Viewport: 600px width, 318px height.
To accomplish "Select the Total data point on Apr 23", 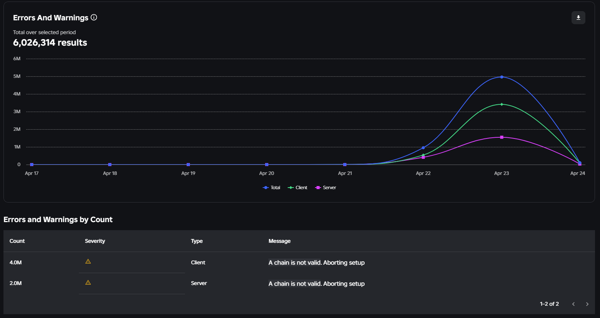I will (502, 77).
